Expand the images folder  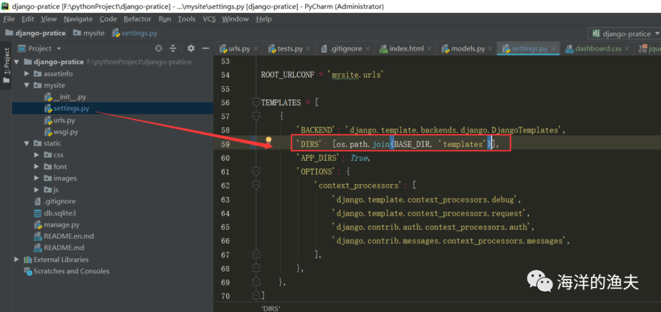[x=37, y=178]
